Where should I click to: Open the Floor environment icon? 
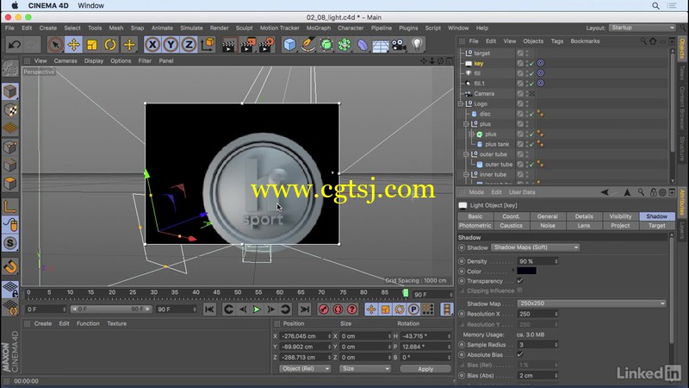coord(381,45)
